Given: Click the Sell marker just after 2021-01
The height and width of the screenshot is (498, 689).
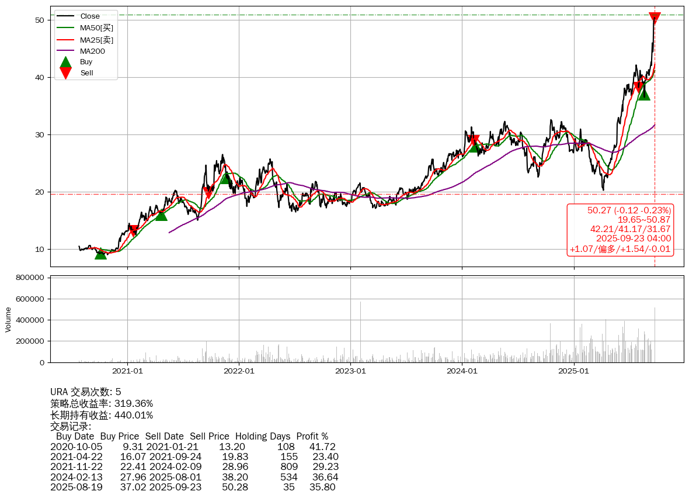Looking at the screenshot, I should coord(134,231).
